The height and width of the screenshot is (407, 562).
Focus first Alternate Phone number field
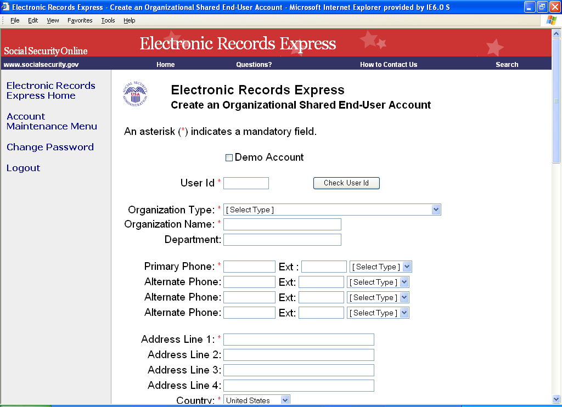(x=249, y=282)
